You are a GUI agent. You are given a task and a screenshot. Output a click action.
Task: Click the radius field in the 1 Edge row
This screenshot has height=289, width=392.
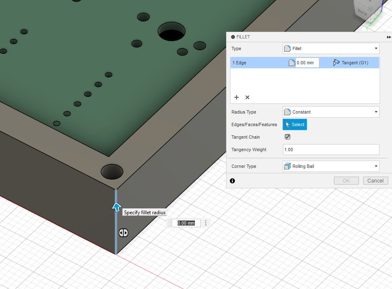coord(307,63)
